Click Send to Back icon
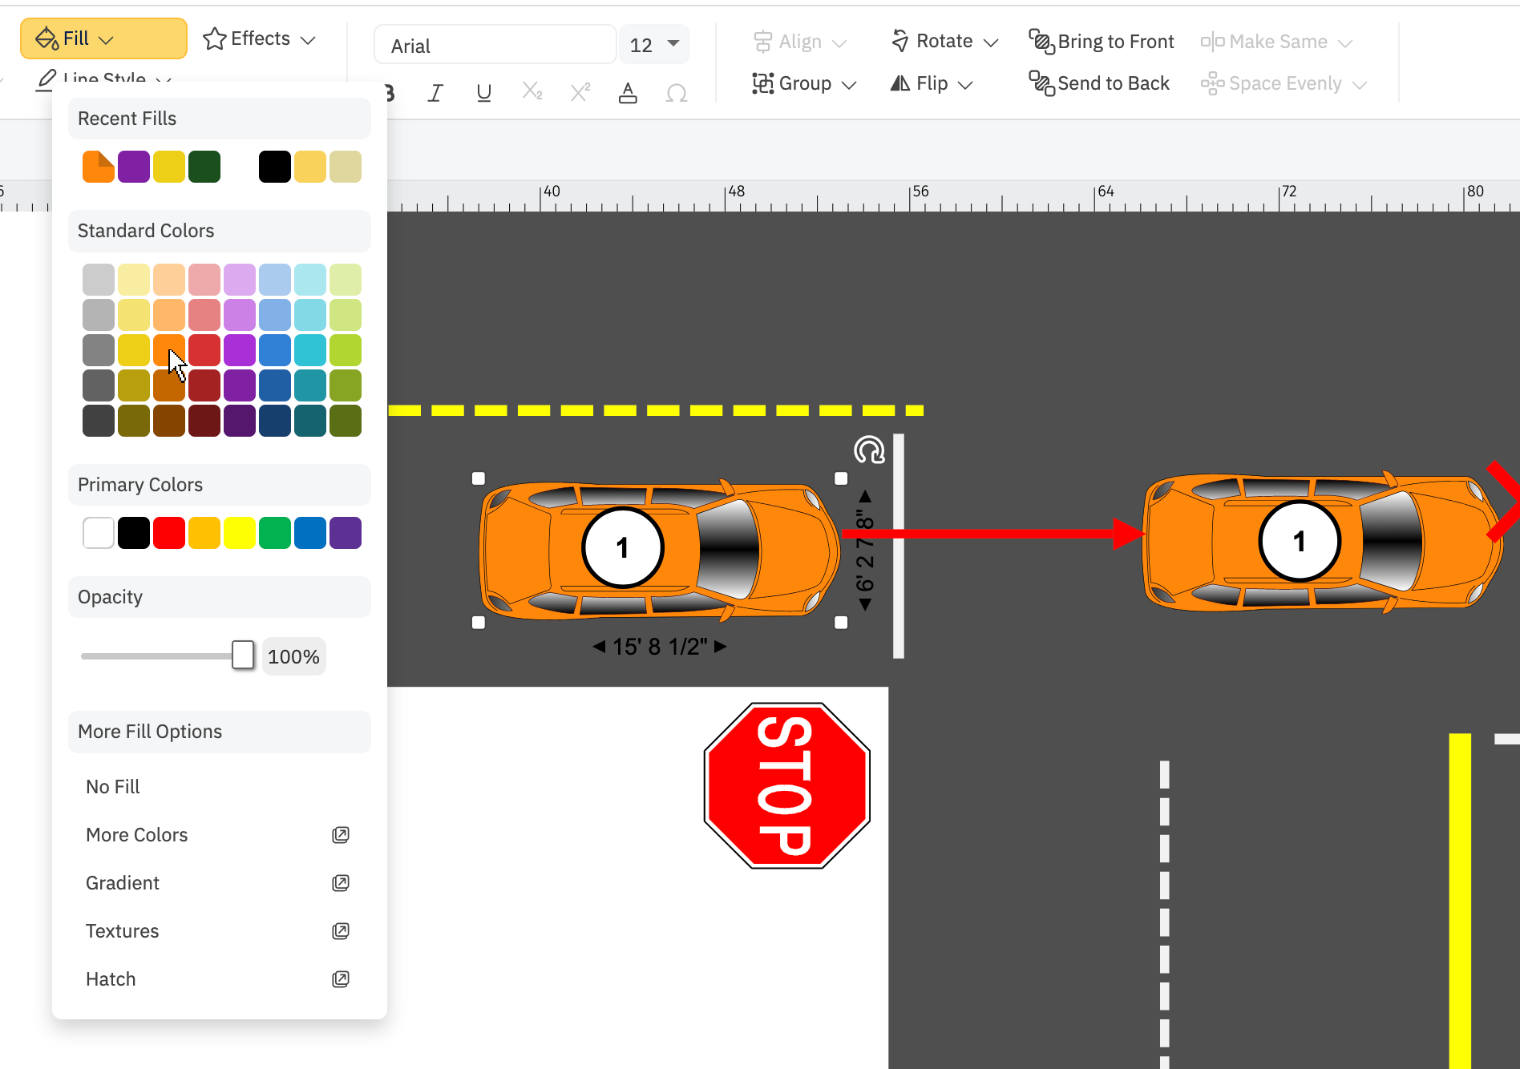This screenshot has width=1520, height=1069. pos(1041,83)
